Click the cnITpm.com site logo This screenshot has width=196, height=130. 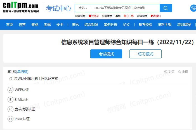coord(21,7)
